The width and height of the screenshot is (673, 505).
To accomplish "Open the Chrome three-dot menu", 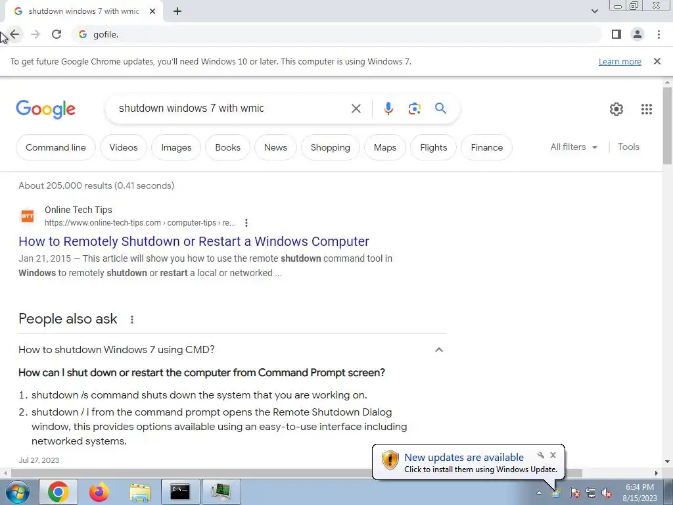I will 659,34.
